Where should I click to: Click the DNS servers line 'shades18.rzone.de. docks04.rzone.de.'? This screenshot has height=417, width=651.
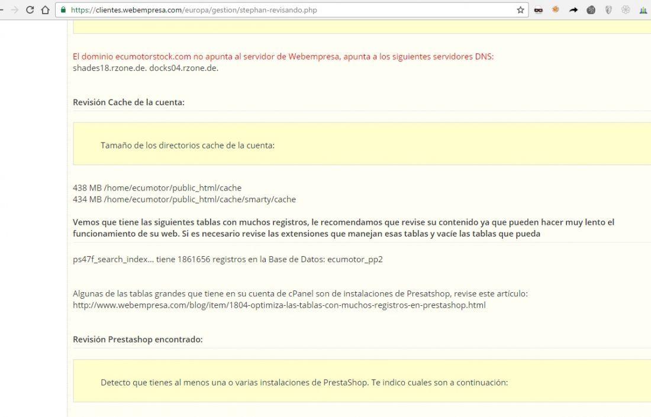click(x=146, y=68)
